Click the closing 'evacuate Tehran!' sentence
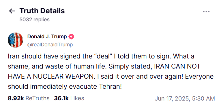 point(96,87)
